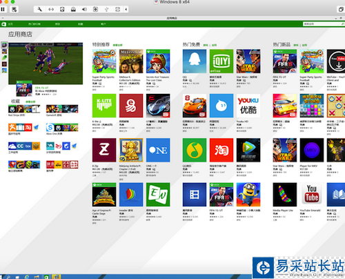The image size is (345, 279).
Task: Open the snapshot icon beside pause button
Action: tap(14, 10)
